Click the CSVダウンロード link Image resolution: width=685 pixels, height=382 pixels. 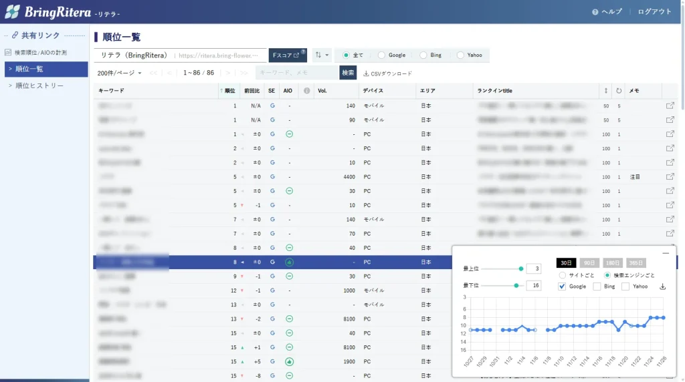point(388,73)
